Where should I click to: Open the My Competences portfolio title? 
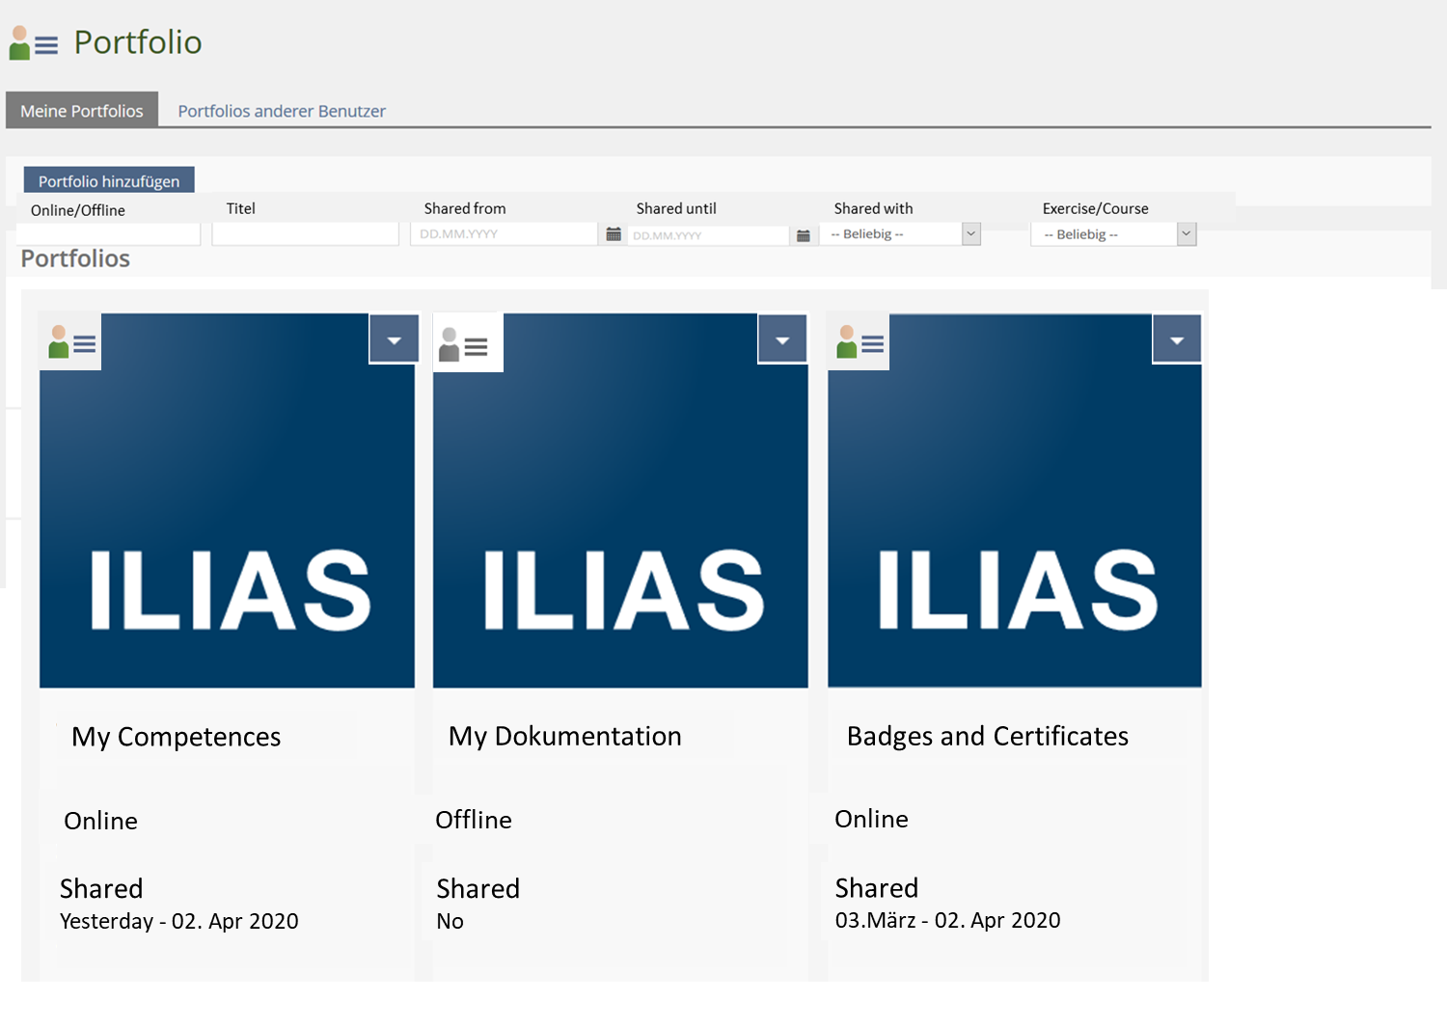[x=176, y=737]
